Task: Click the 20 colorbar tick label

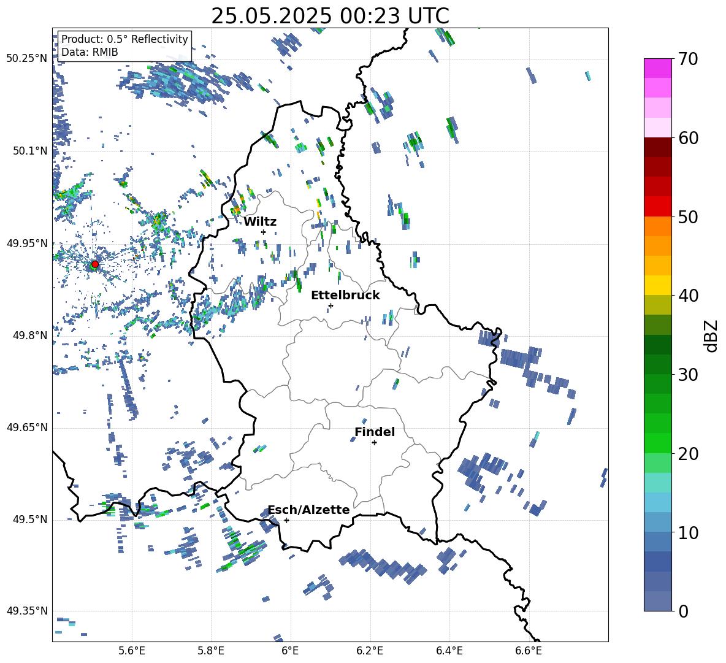Action: (x=687, y=454)
